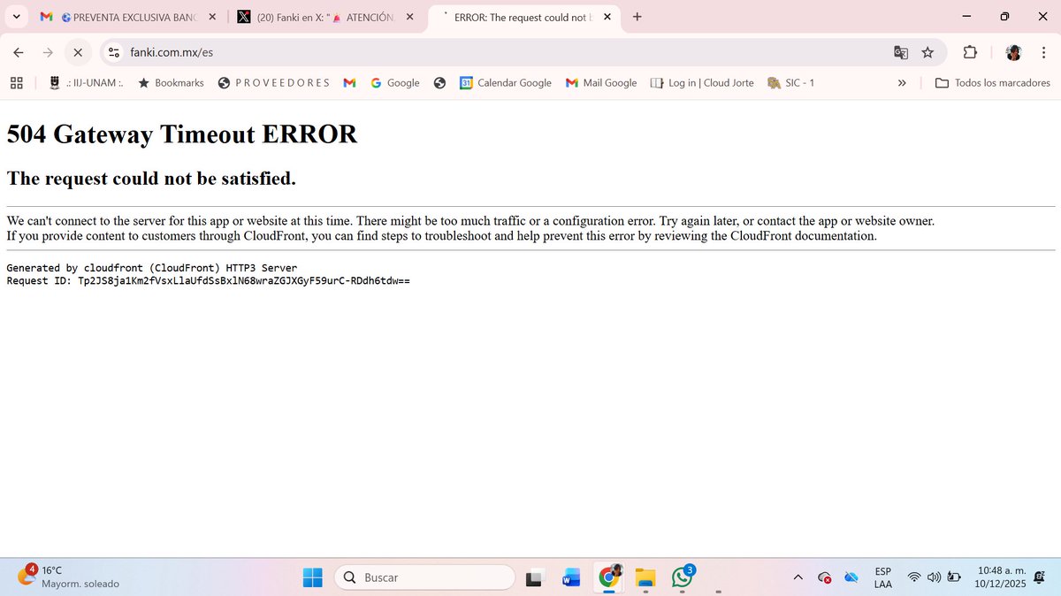Open the Google bookmark

(x=394, y=83)
